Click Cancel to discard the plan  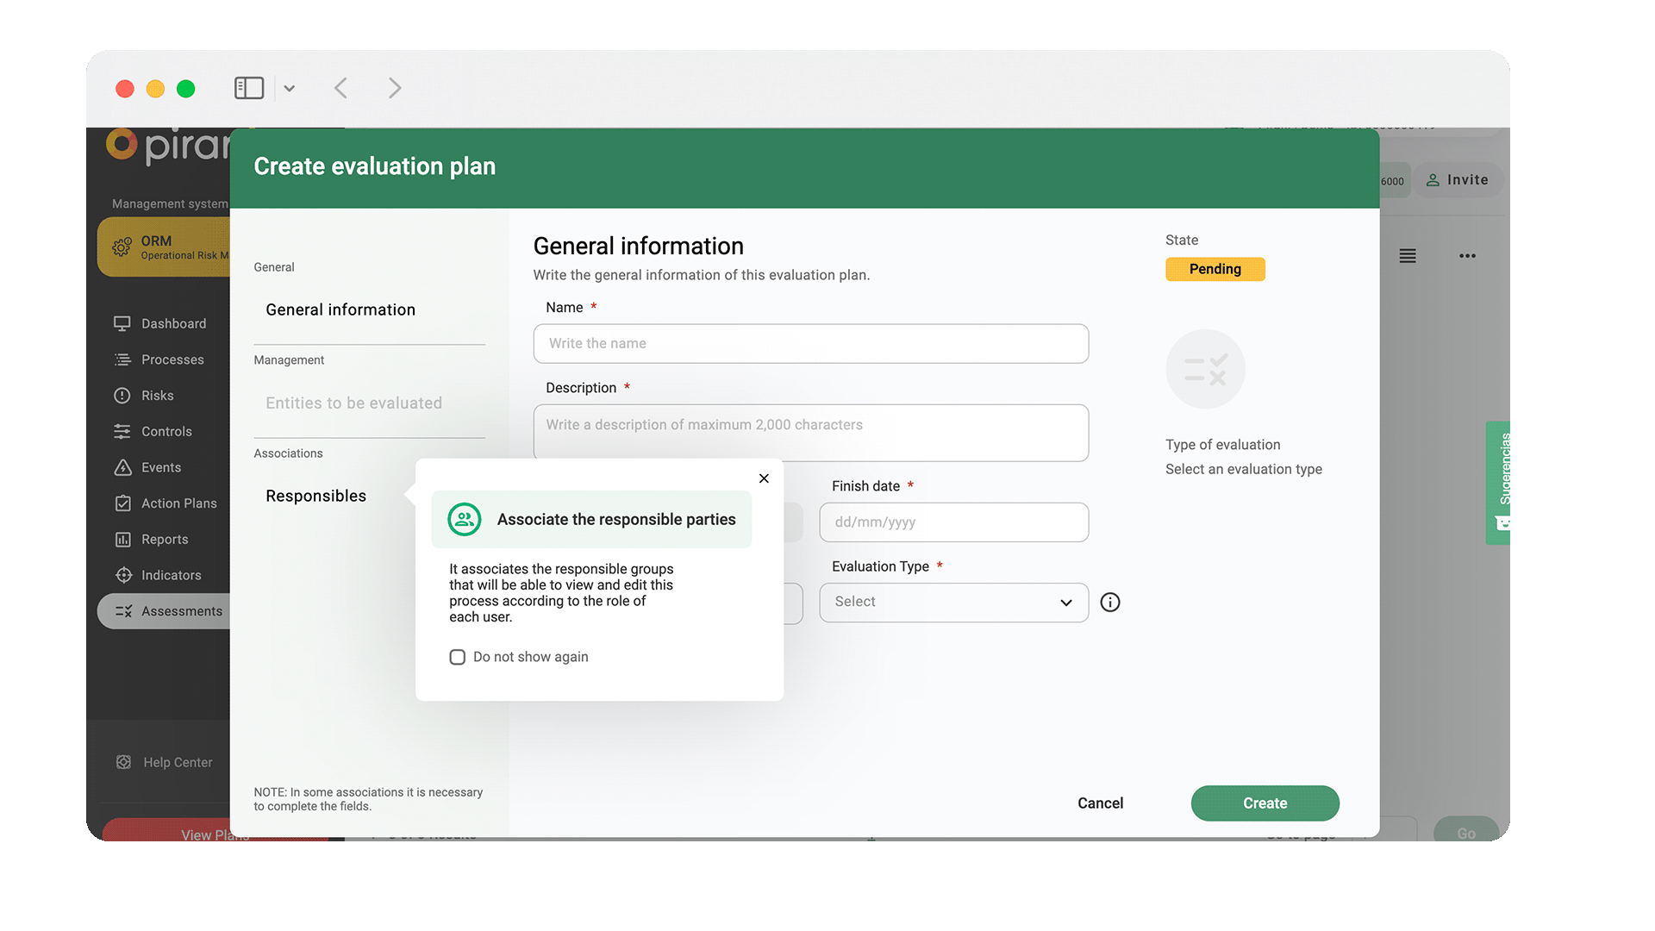click(1100, 803)
